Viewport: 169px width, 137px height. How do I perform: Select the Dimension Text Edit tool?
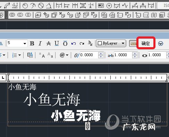(x=143, y=6)
